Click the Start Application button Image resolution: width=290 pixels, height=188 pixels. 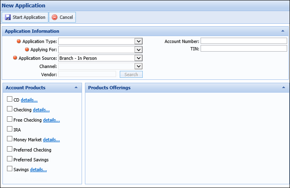[25, 17]
